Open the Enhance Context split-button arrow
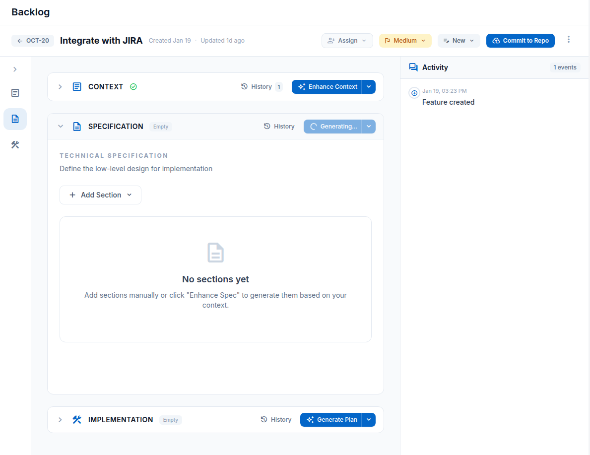This screenshot has height=455, width=590. [x=369, y=86]
